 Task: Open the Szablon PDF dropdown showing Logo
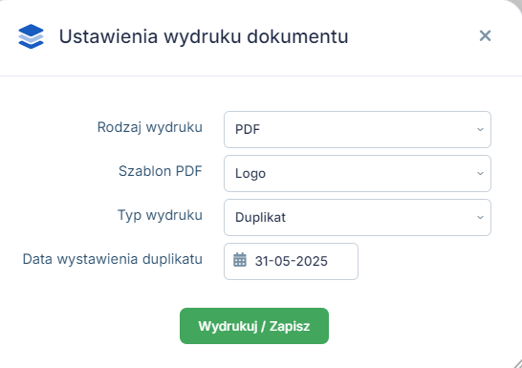[358, 173]
